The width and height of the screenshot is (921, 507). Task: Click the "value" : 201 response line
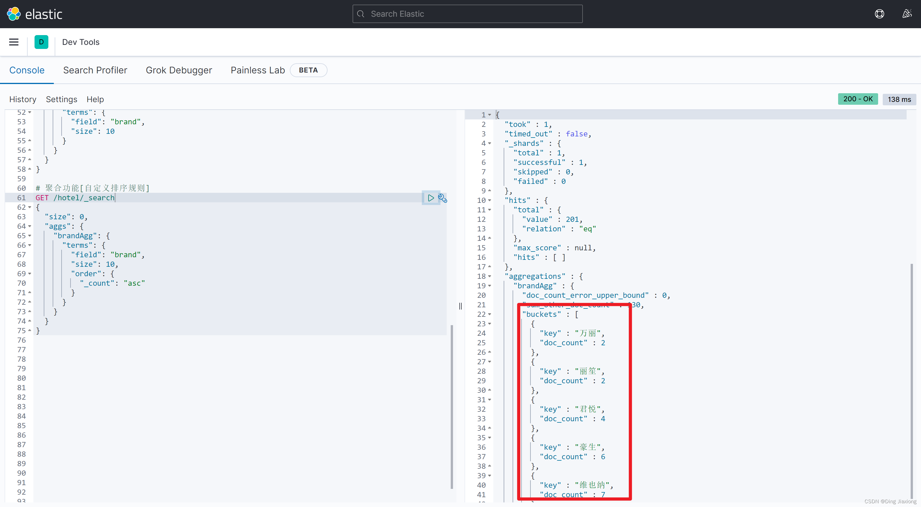[x=552, y=220]
